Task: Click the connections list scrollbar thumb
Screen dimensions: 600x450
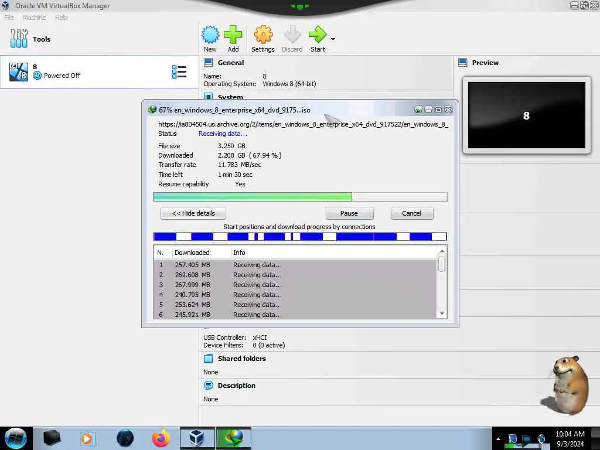Action: click(442, 264)
